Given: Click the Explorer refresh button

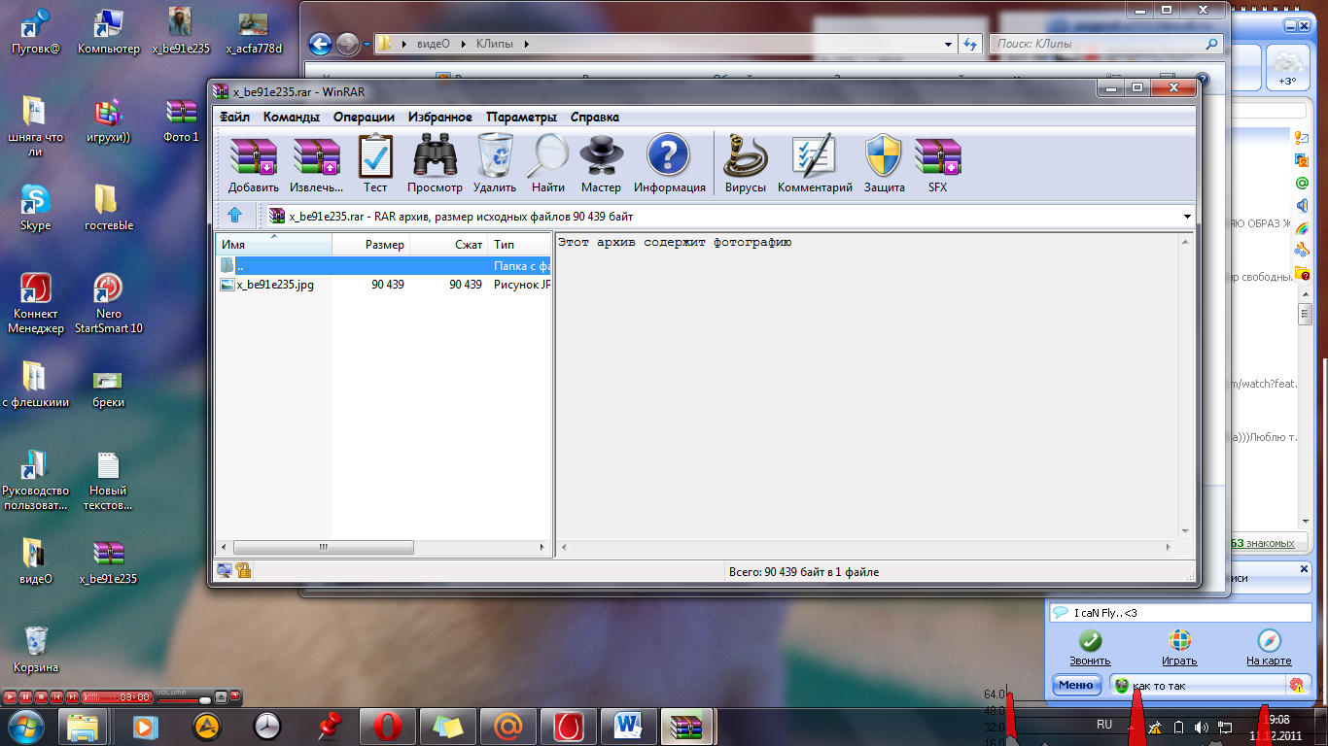Looking at the screenshot, I should (969, 44).
